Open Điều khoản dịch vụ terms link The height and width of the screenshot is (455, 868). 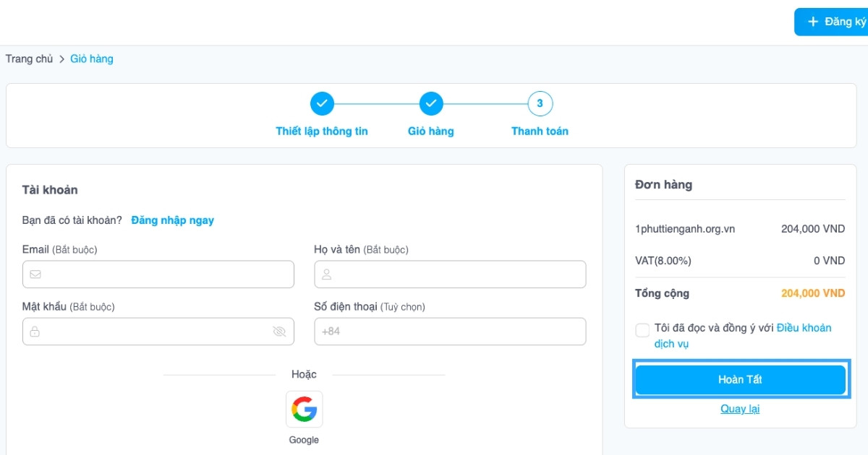coord(803,328)
